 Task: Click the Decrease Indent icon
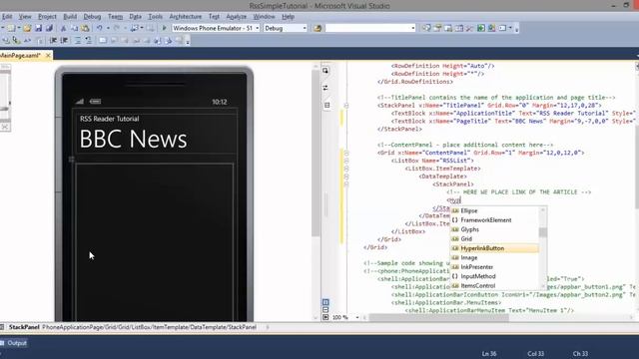53,40
